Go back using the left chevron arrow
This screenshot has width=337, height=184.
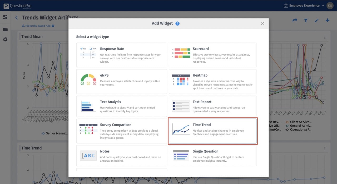17,18
